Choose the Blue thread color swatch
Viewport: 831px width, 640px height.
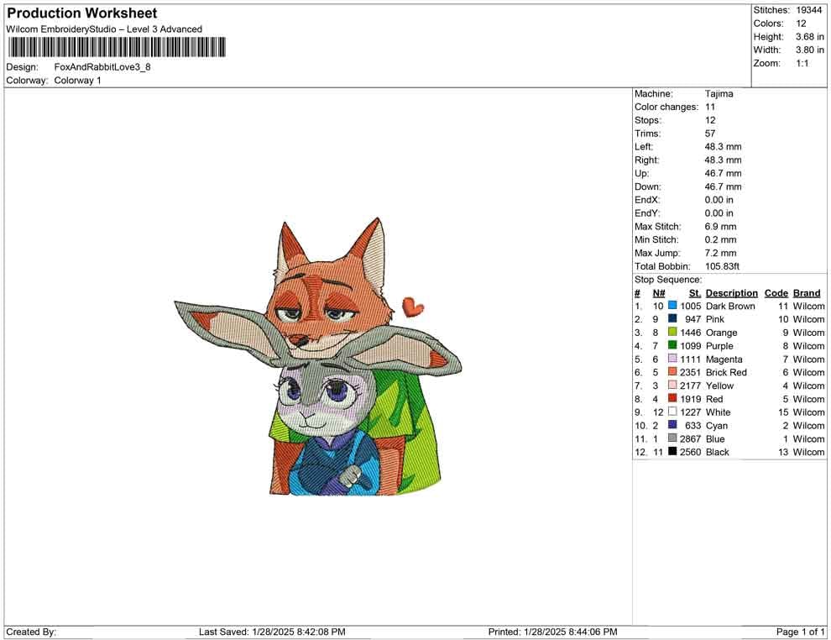tap(672, 438)
